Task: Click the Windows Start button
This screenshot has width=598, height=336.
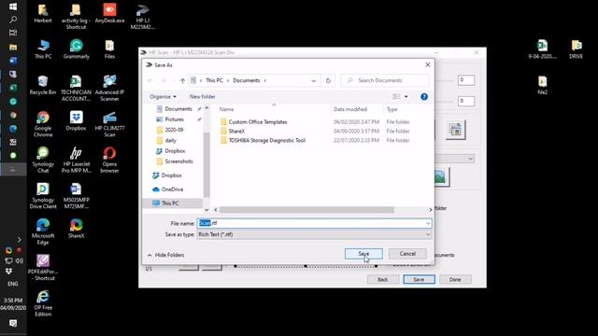Action: (13, 7)
